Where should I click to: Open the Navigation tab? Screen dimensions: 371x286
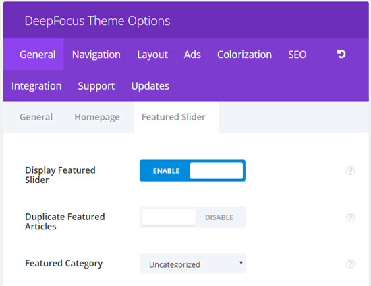point(96,55)
